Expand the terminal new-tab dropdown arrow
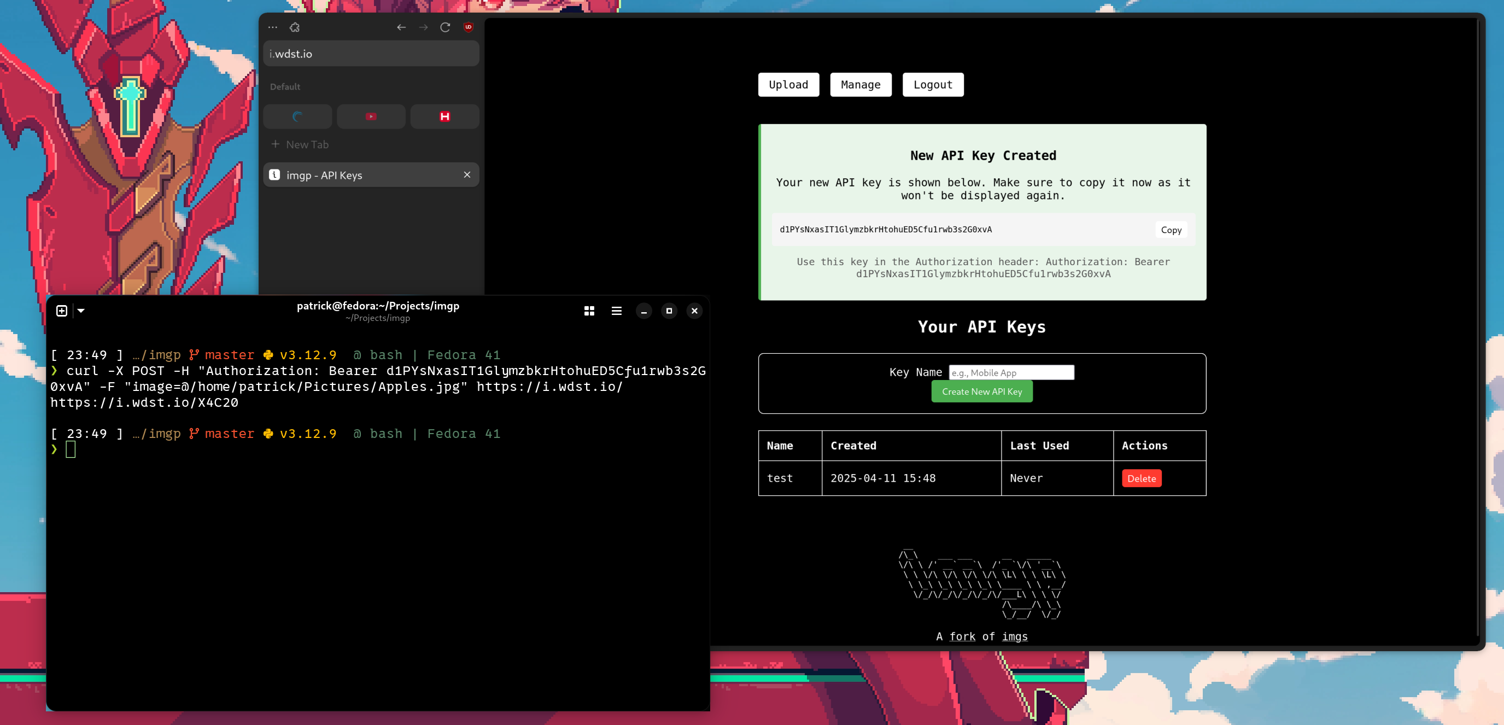 (81, 311)
